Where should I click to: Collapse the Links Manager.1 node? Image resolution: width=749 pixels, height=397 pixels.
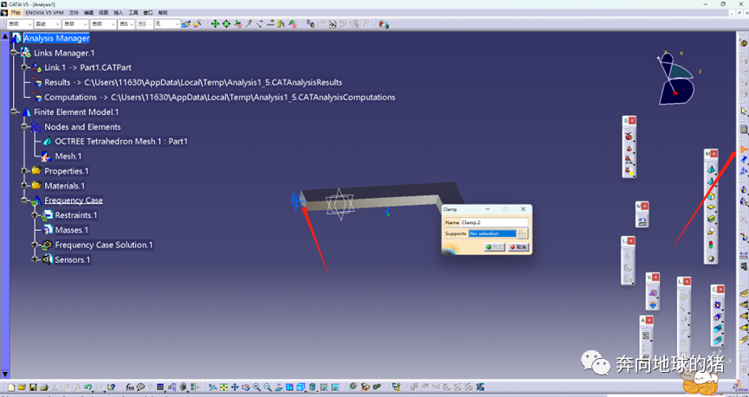[13, 53]
